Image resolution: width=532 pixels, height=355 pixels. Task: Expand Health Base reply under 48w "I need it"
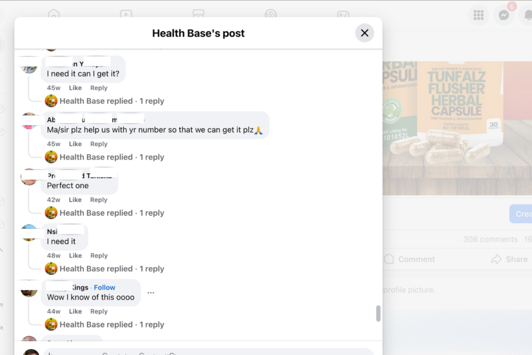(x=112, y=268)
